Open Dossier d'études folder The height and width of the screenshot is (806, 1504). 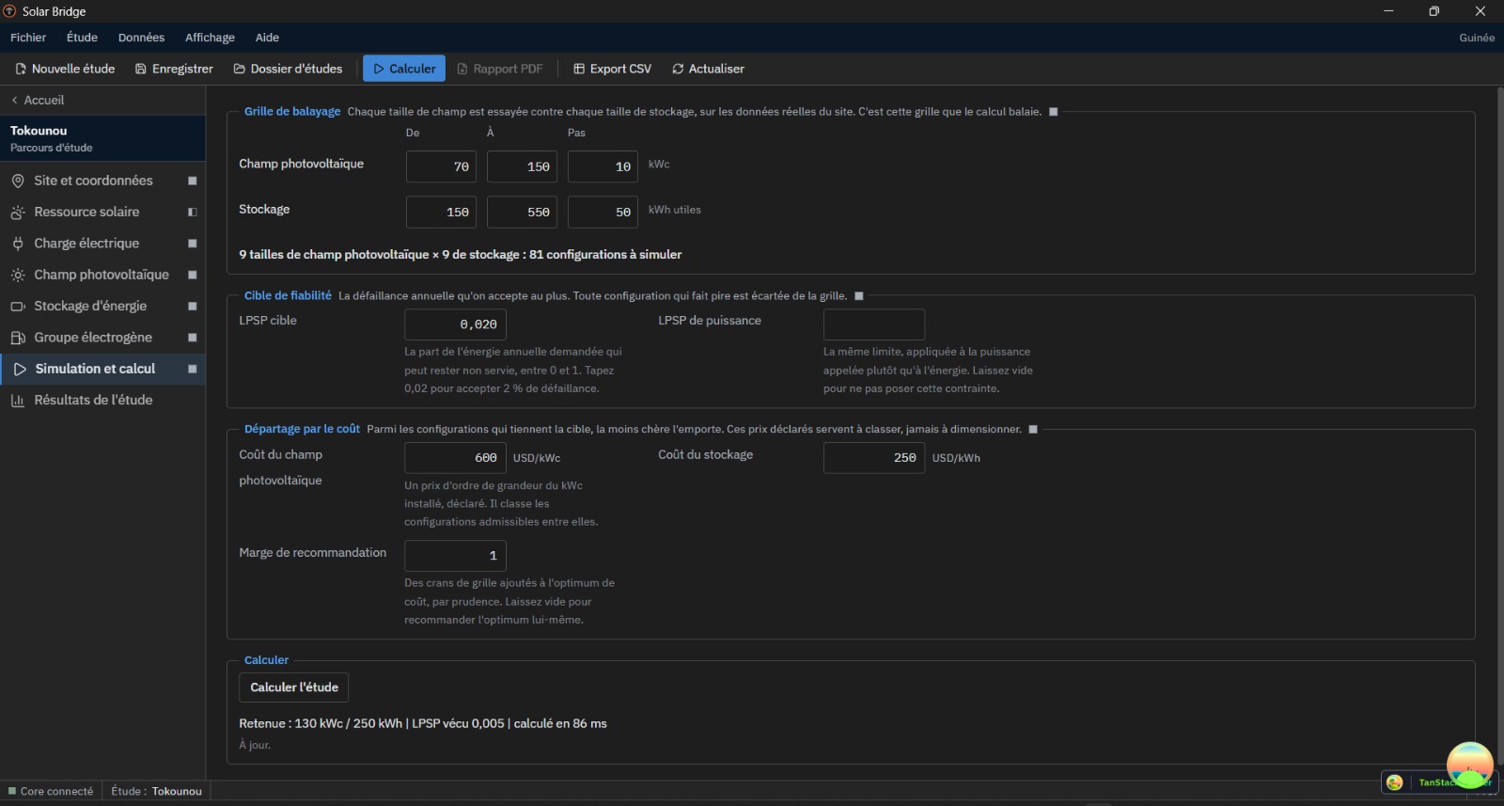[288, 69]
